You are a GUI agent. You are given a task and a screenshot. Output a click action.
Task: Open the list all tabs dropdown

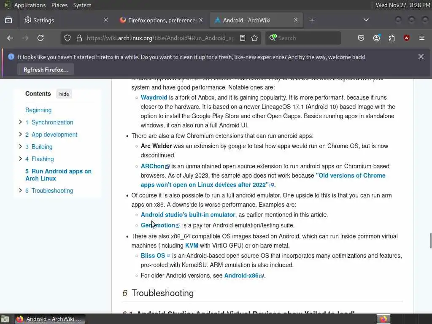366,20
